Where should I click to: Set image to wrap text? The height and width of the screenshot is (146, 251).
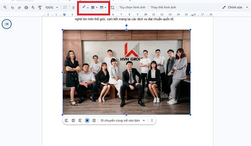point(73,121)
